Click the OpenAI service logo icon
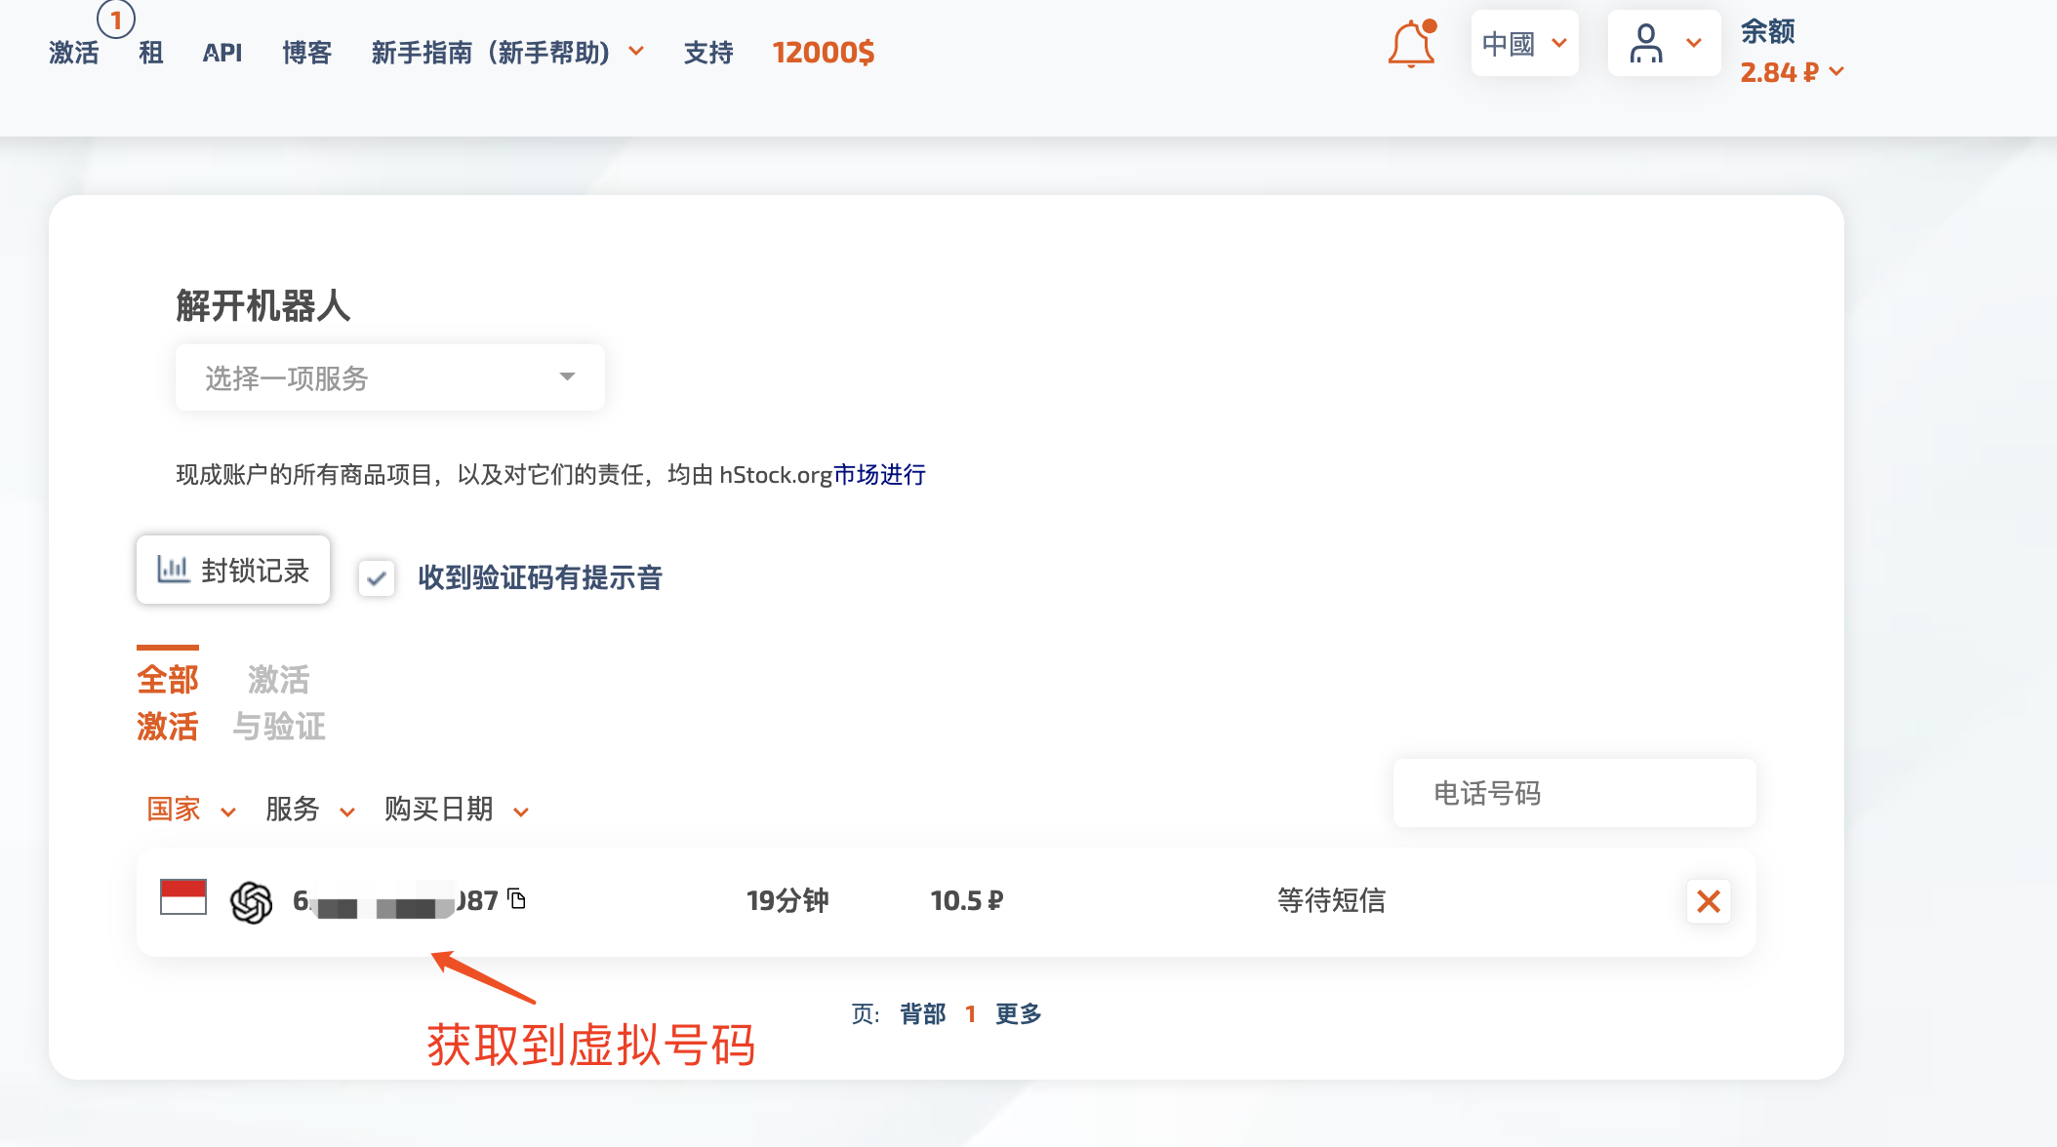This screenshot has width=2057, height=1147. 251,901
